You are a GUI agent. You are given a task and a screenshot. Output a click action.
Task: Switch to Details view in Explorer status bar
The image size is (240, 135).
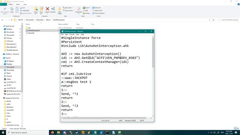tap(235, 128)
